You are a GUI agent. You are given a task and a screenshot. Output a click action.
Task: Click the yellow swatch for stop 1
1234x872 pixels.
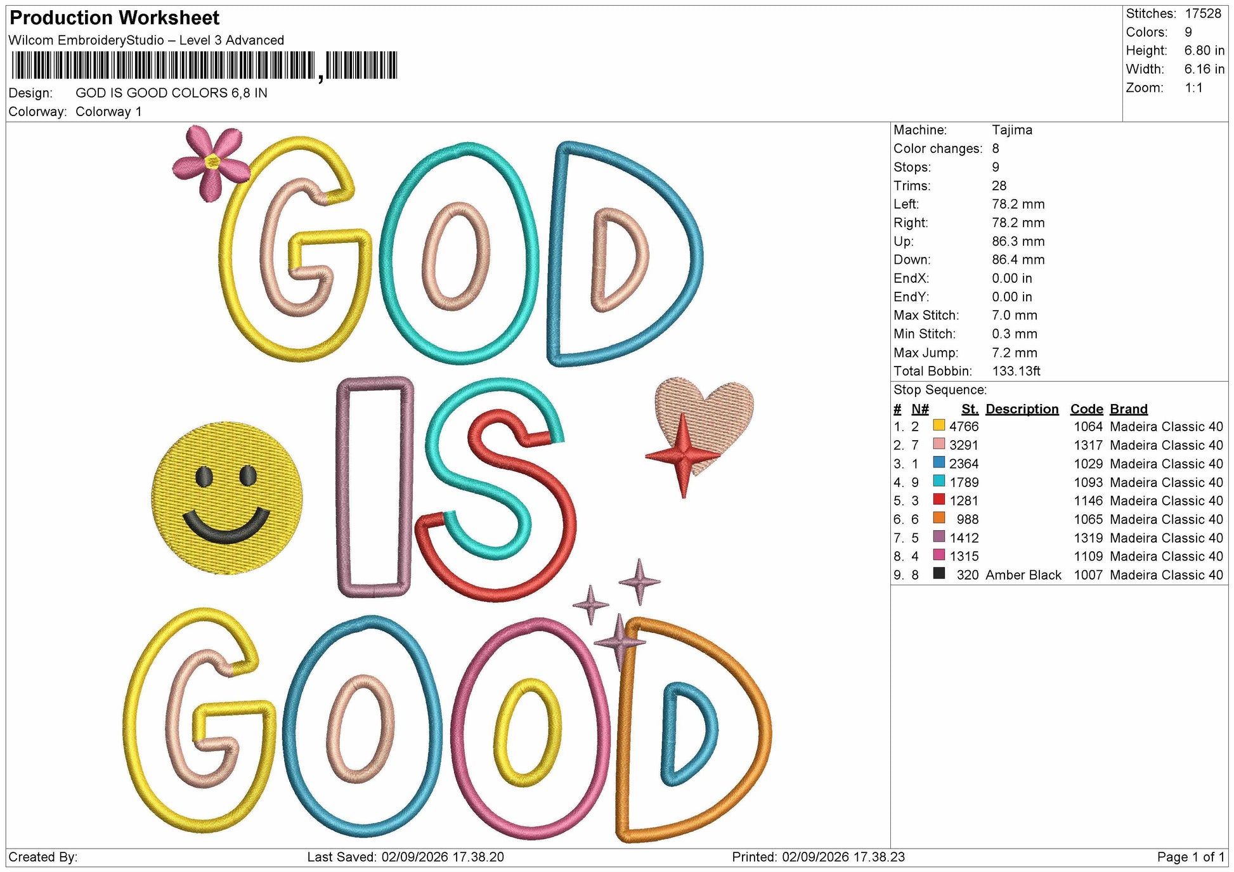point(939,426)
